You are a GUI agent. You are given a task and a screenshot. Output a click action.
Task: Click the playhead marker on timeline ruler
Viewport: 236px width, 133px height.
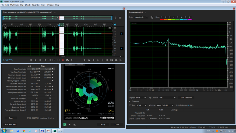pyautogui.click(x=59, y=25)
